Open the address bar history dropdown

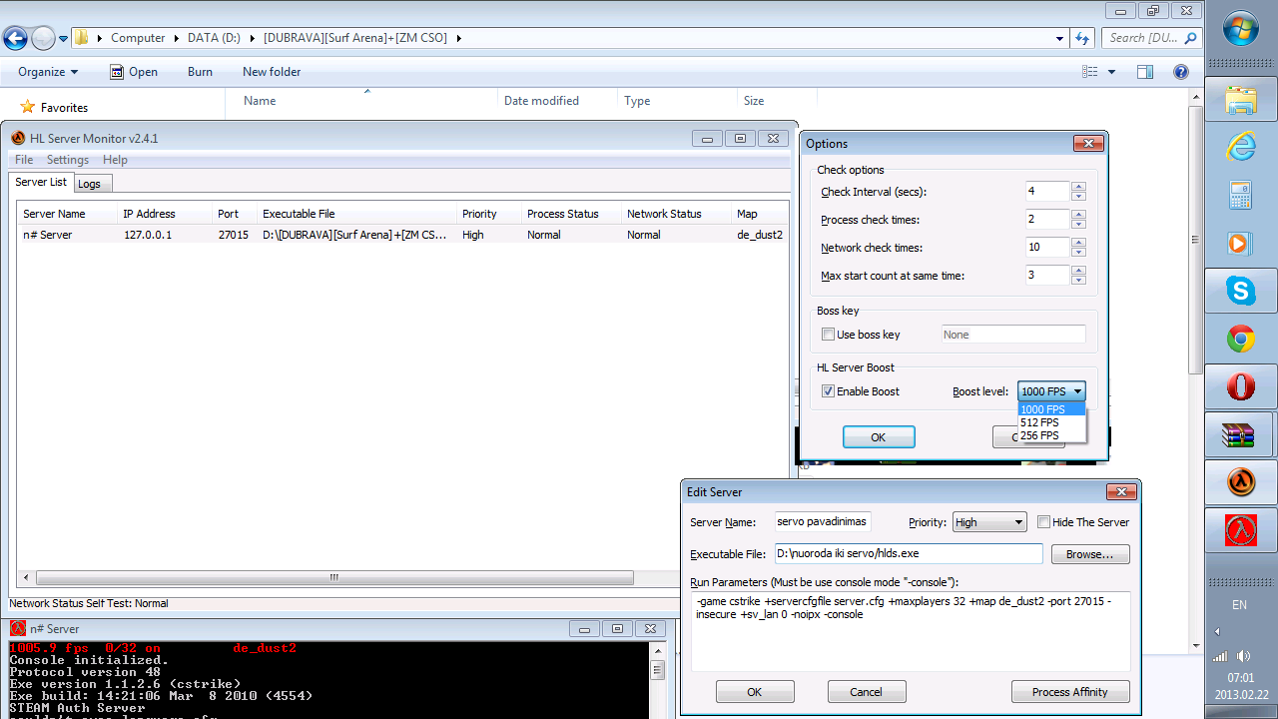pos(1059,38)
